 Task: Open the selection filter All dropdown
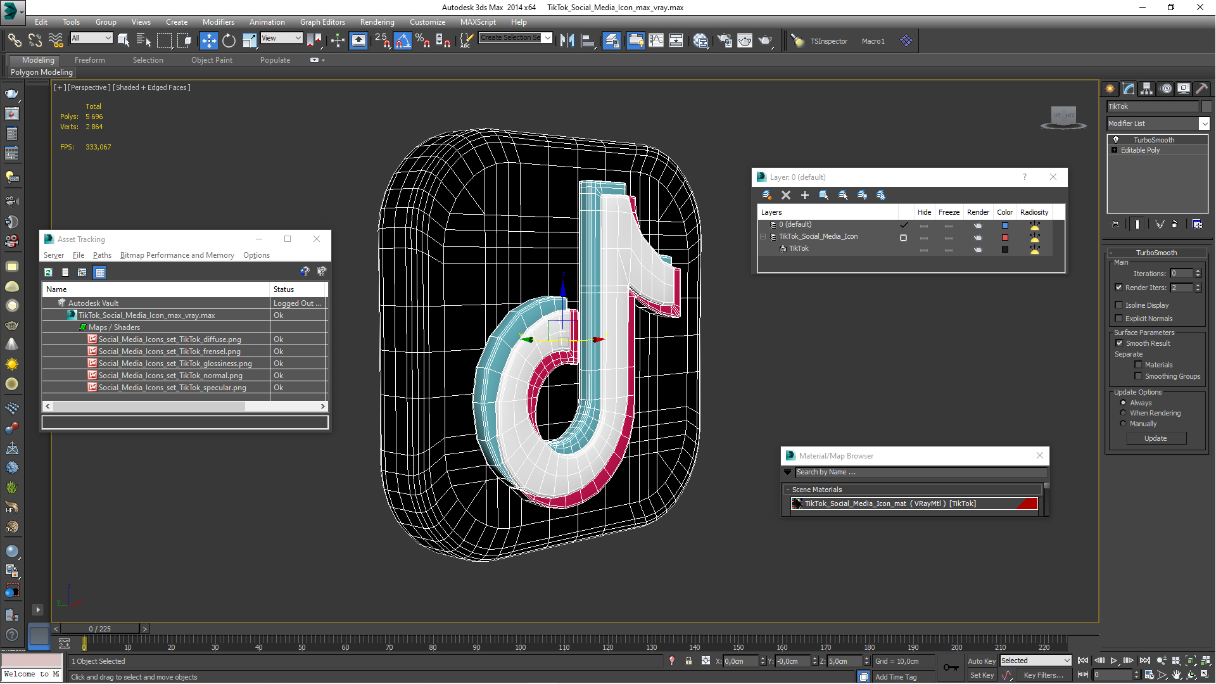(x=91, y=38)
